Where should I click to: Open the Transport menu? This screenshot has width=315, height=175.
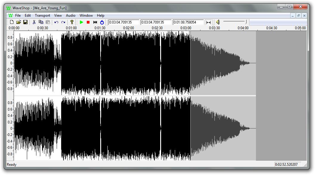point(42,16)
